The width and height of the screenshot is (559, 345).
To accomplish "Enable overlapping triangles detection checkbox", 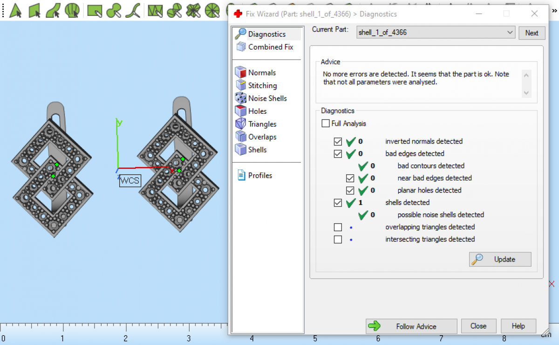I will click(x=338, y=227).
